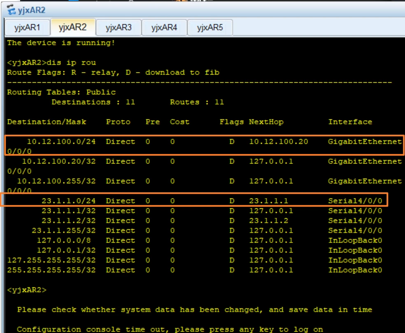Click the 'The device is running!' message

61,43
